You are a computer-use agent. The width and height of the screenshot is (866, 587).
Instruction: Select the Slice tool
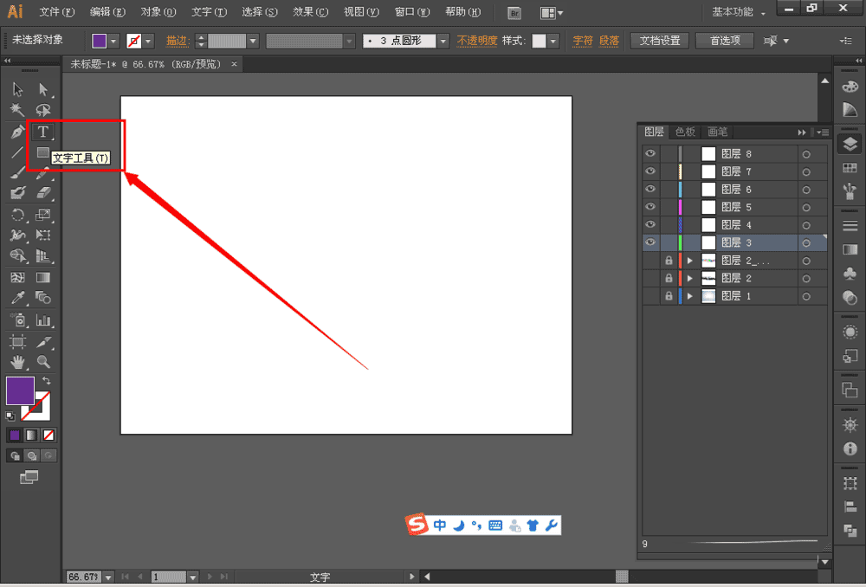pyautogui.click(x=43, y=341)
